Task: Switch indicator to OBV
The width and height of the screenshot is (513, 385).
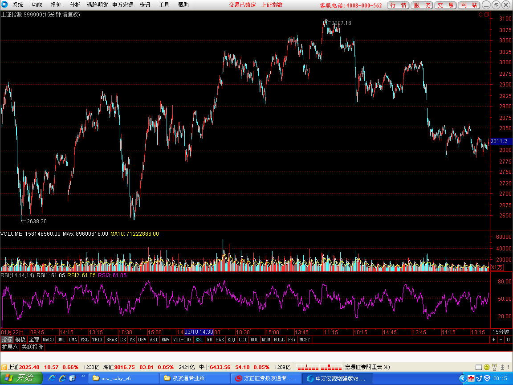Action: [x=142, y=340]
